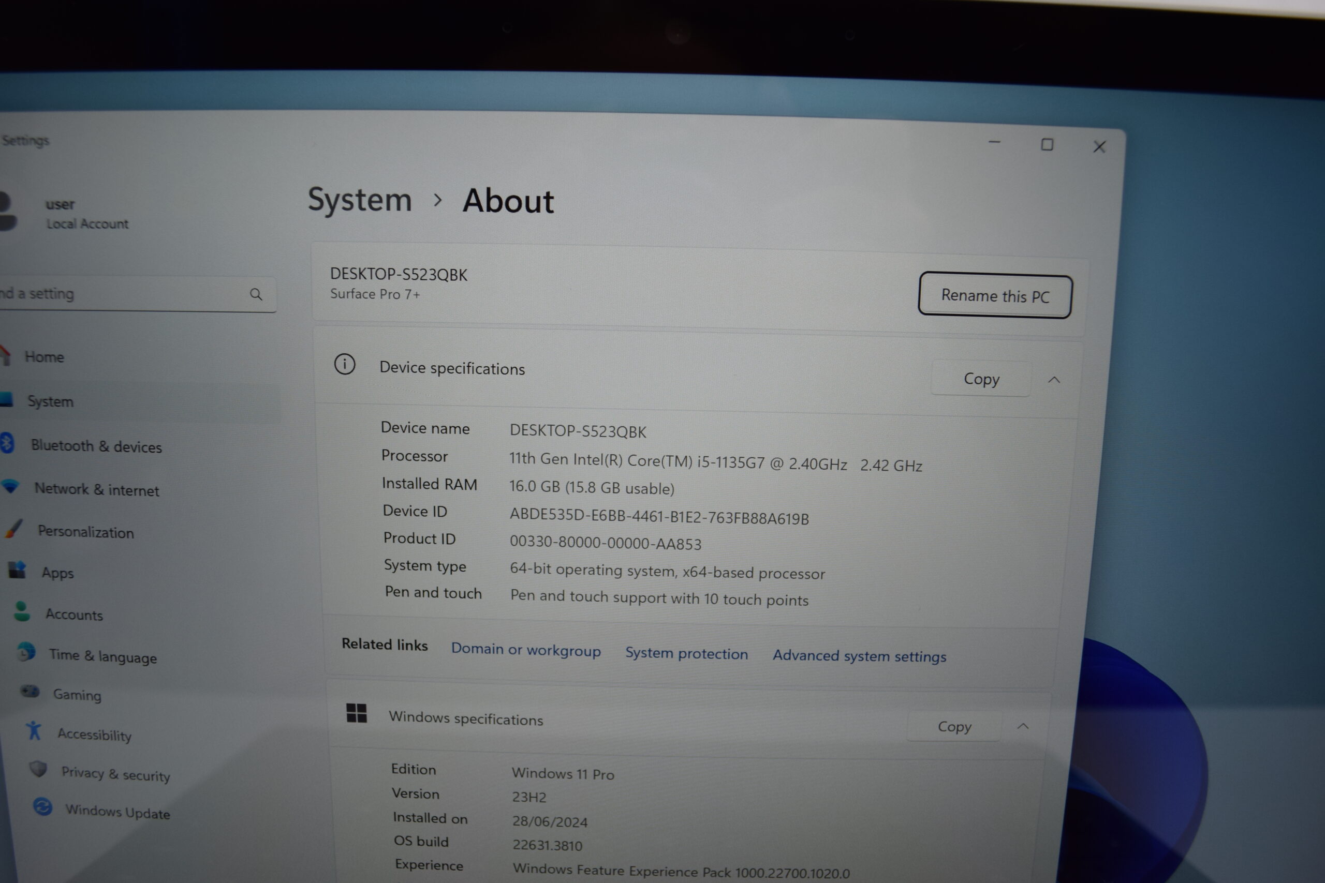Viewport: 1325px width, 883px height.
Task: Click the user avatar picture
Action: point(8,212)
